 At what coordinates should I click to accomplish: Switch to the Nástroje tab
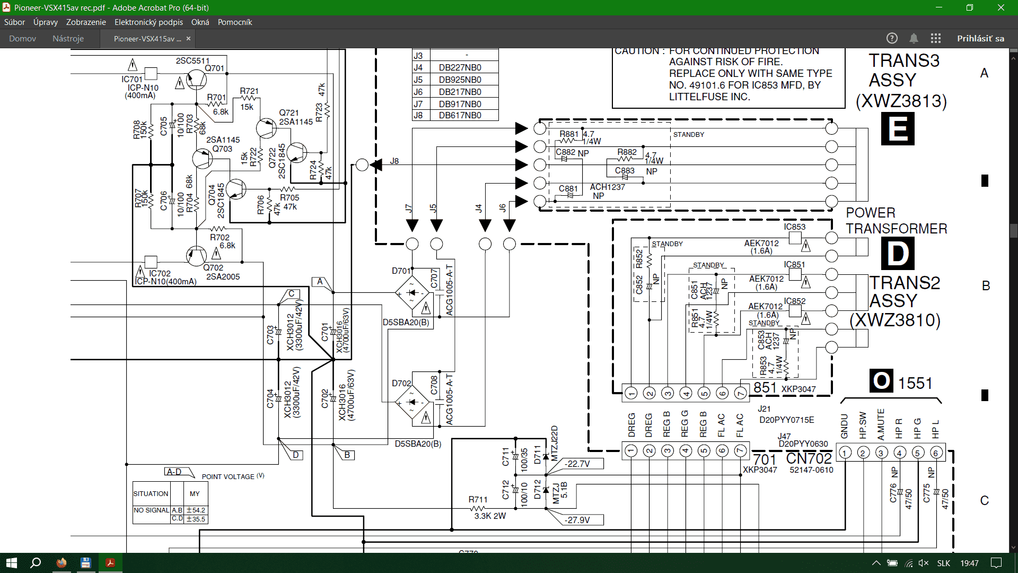[68, 39]
